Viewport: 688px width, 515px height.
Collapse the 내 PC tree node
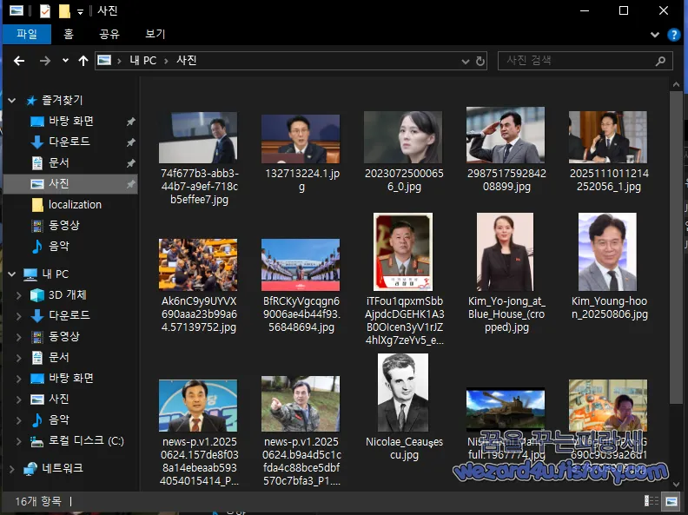[x=12, y=274]
